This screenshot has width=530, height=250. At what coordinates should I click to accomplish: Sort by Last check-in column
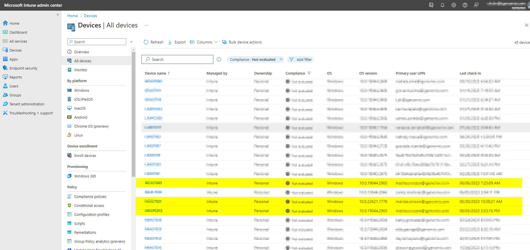point(470,73)
